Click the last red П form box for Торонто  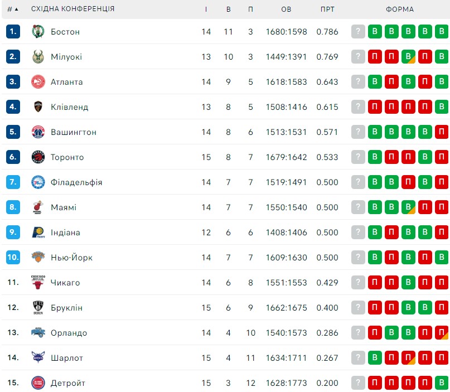click(442, 157)
